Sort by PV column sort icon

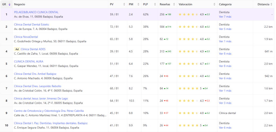(x=124, y=4)
